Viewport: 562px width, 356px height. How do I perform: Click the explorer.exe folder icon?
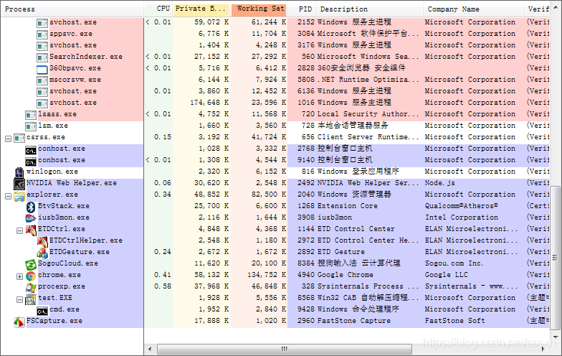click(x=19, y=195)
